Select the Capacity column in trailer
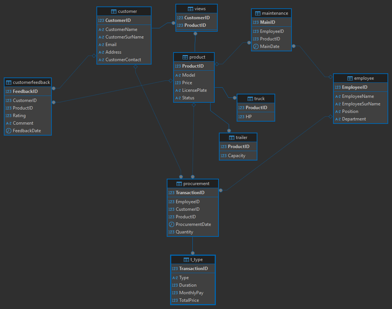The width and height of the screenshot is (392, 309). click(x=237, y=156)
